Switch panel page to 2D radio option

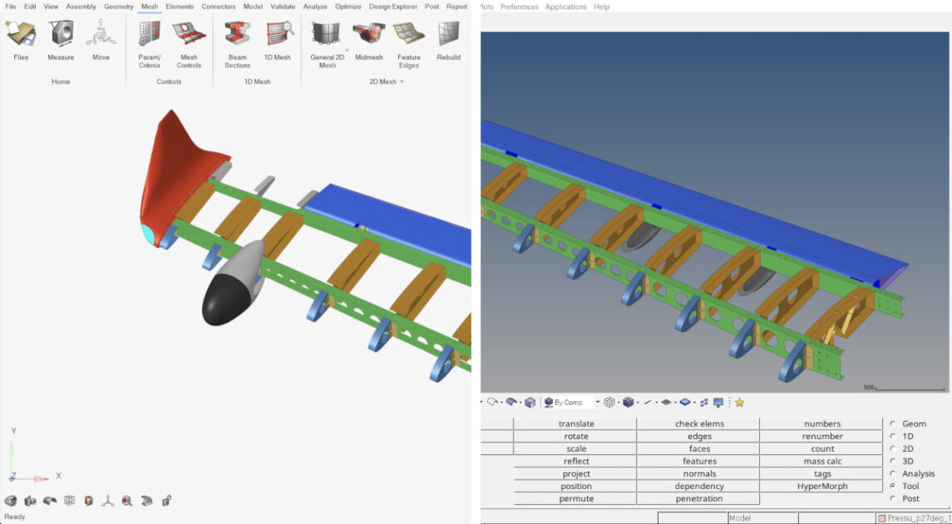coord(893,449)
